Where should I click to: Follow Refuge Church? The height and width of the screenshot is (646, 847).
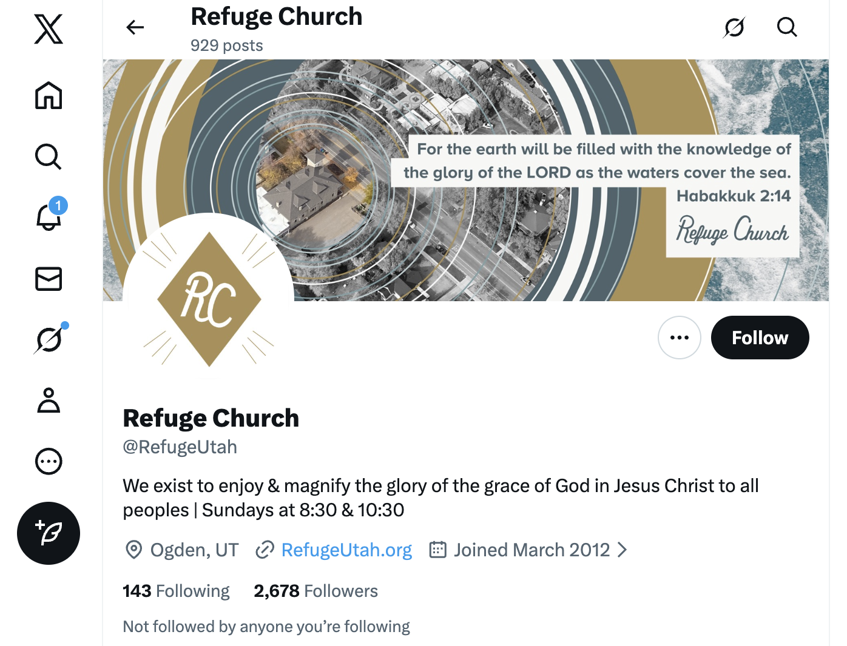pyautogui.click(x=760, y=338)
